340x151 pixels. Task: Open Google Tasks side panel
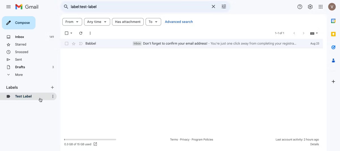tap(333, 47)
